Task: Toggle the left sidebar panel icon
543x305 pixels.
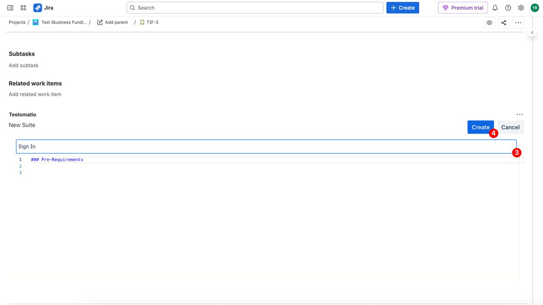Action: pyautogui.click(x=10, y=8)
